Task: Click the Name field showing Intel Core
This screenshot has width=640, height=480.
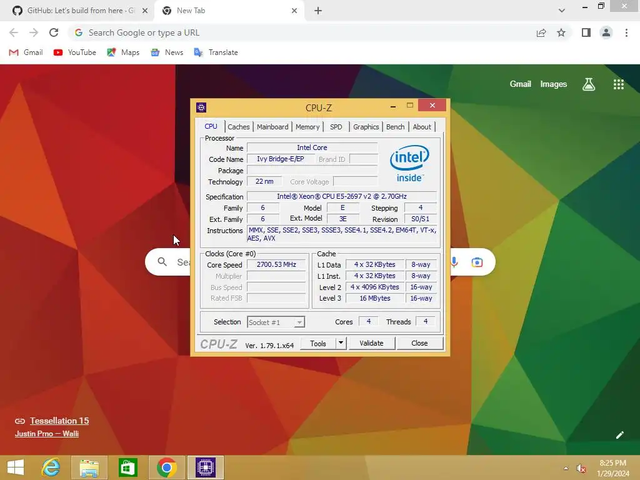Action: [x=312, y=147]
